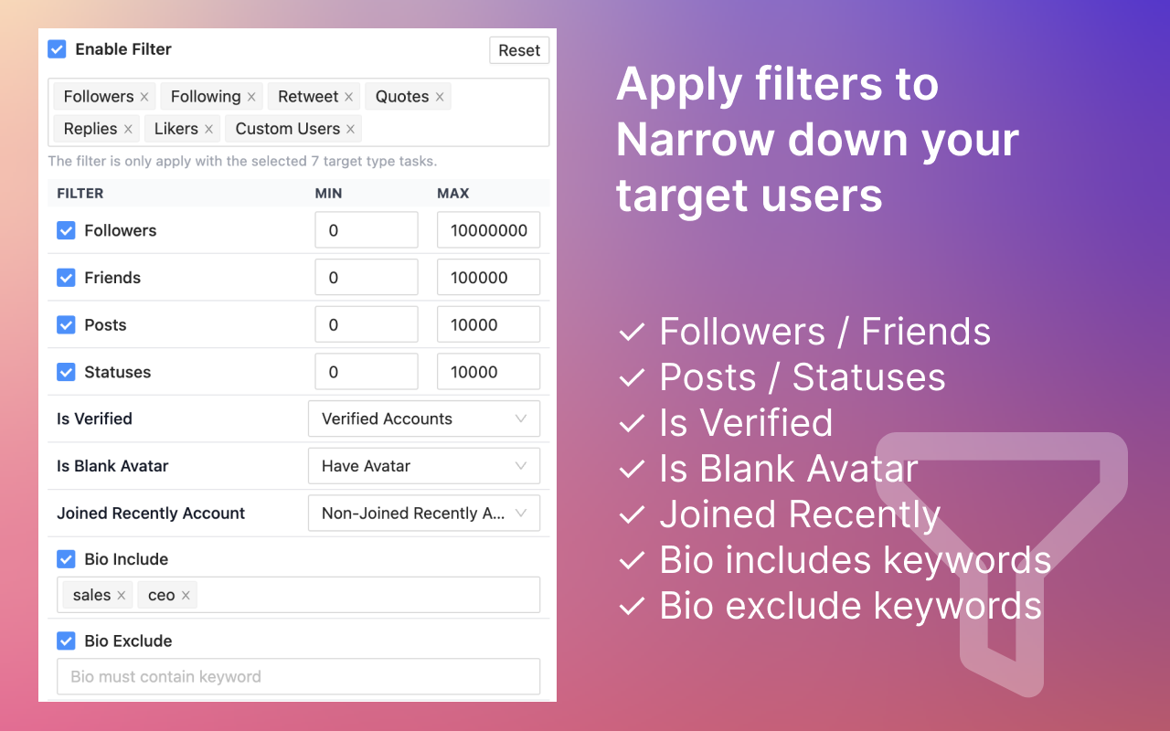
Task: Delete the sales keyword tag x
Action: [121, 595]
